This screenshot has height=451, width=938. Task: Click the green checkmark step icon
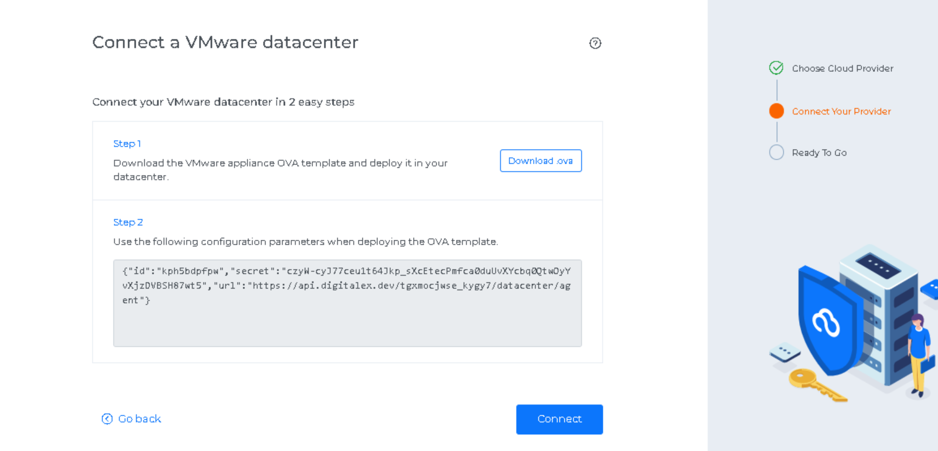pos(776,68)
